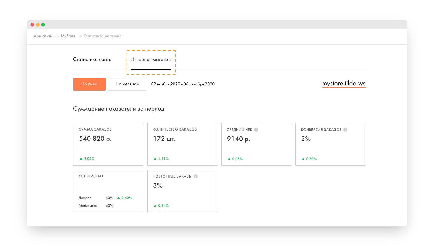Click the 3% repeat orders value
434x246 pixels.
158,186
